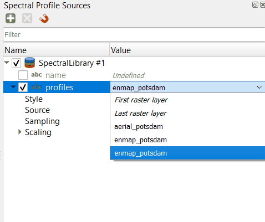The height and width of the screenshot is (222, 265).
Task: Click the SpectralLibrary #1 database icon
Action: point(29,63)
